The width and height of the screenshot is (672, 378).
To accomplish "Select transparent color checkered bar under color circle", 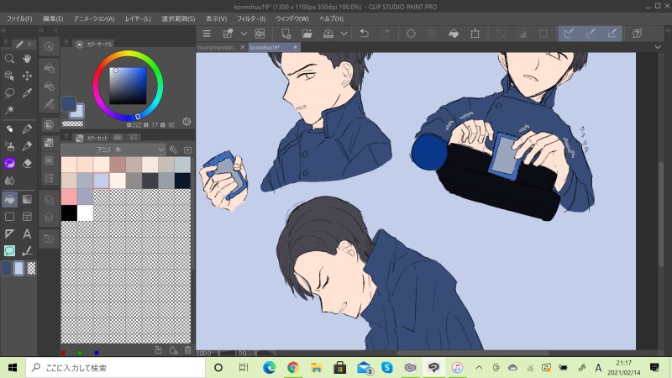I will pos(73,124).
